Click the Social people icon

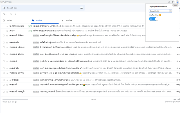(x=63, y=21)
